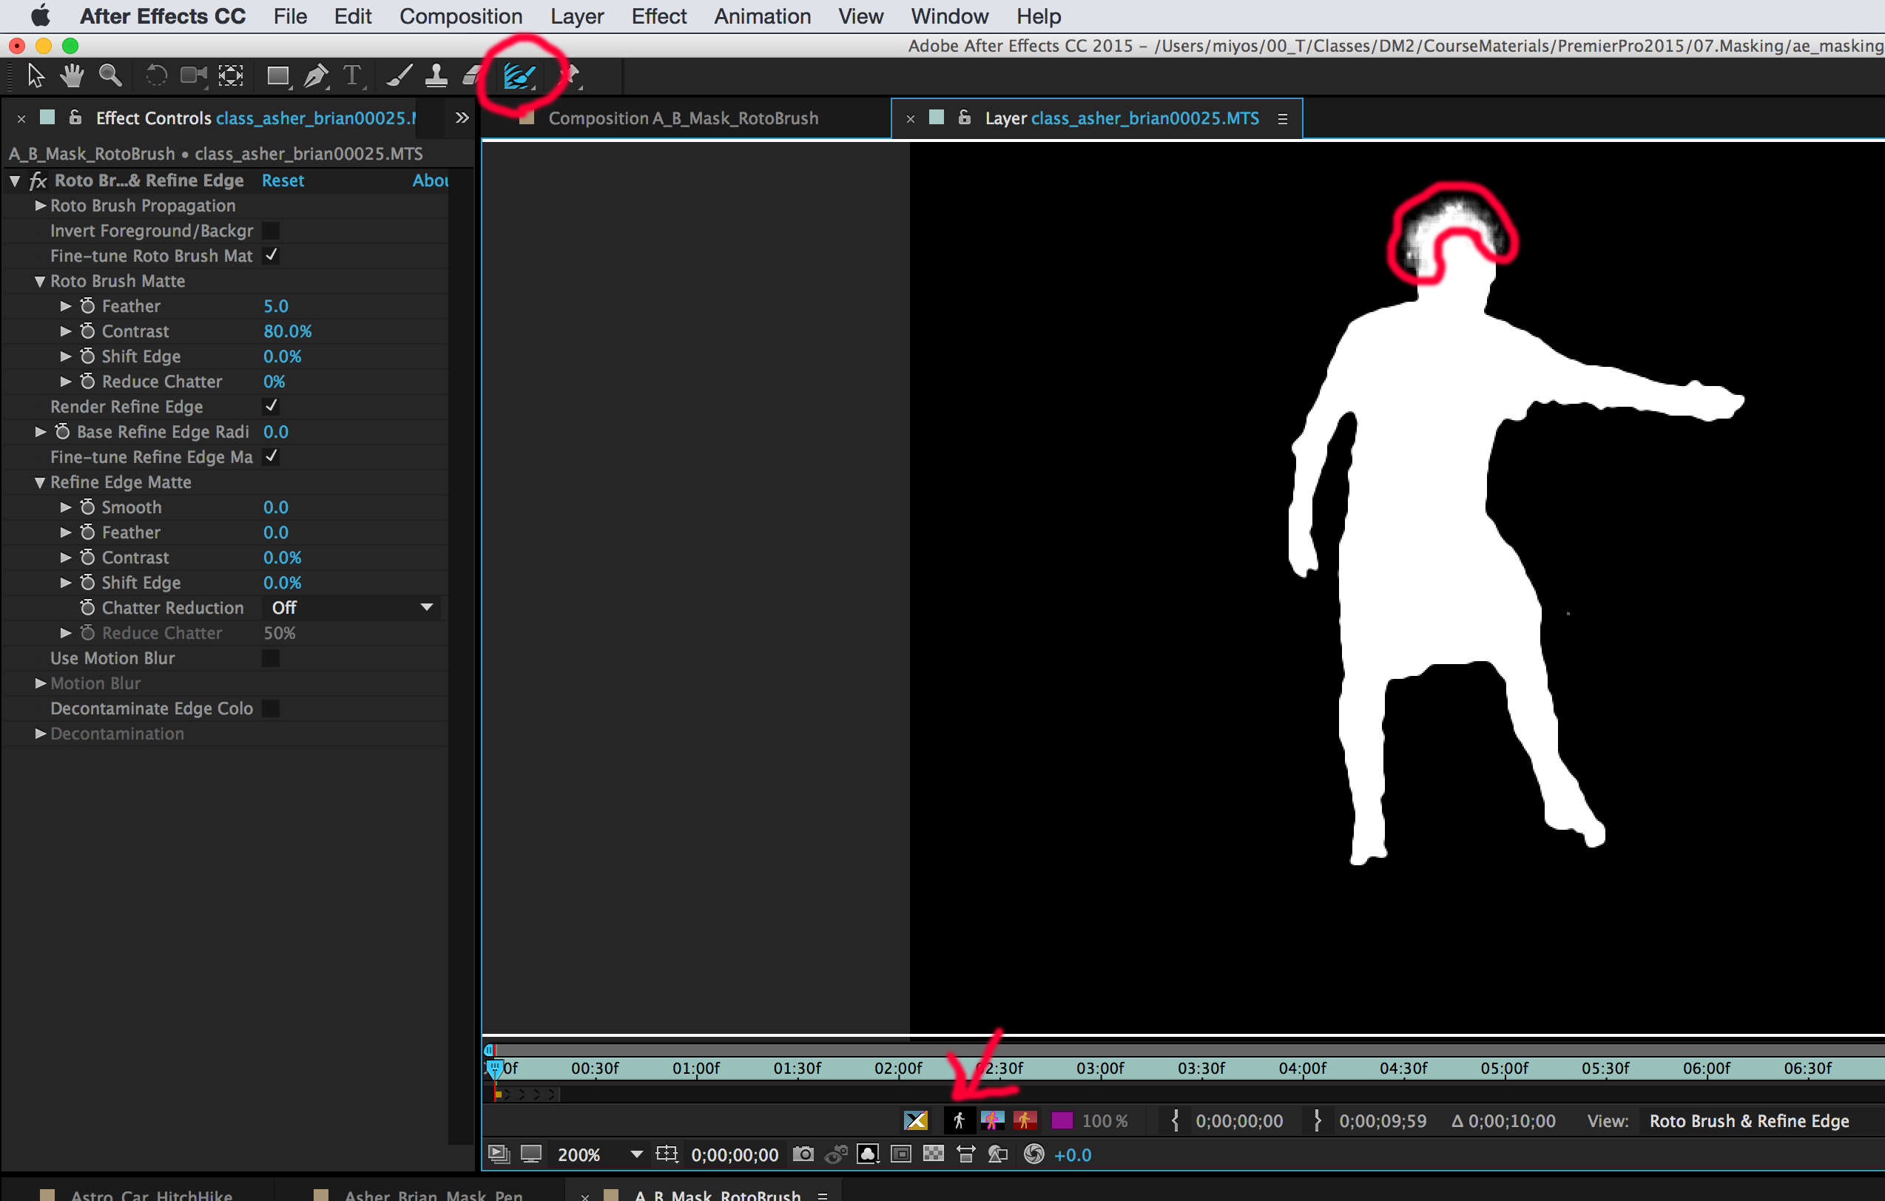Switch to Composition A_B_Mask_RotoBrush tab

pos(683,118)
